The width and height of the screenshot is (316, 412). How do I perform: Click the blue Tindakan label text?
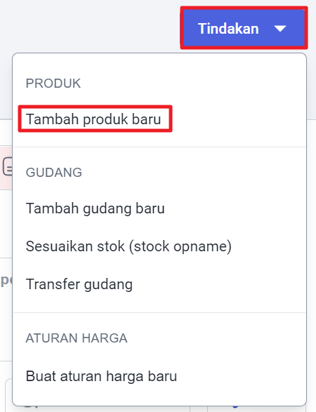click(x=228, y=28)
